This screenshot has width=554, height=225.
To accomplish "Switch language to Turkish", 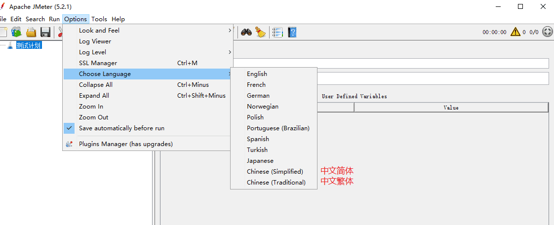I will [274, 150].
